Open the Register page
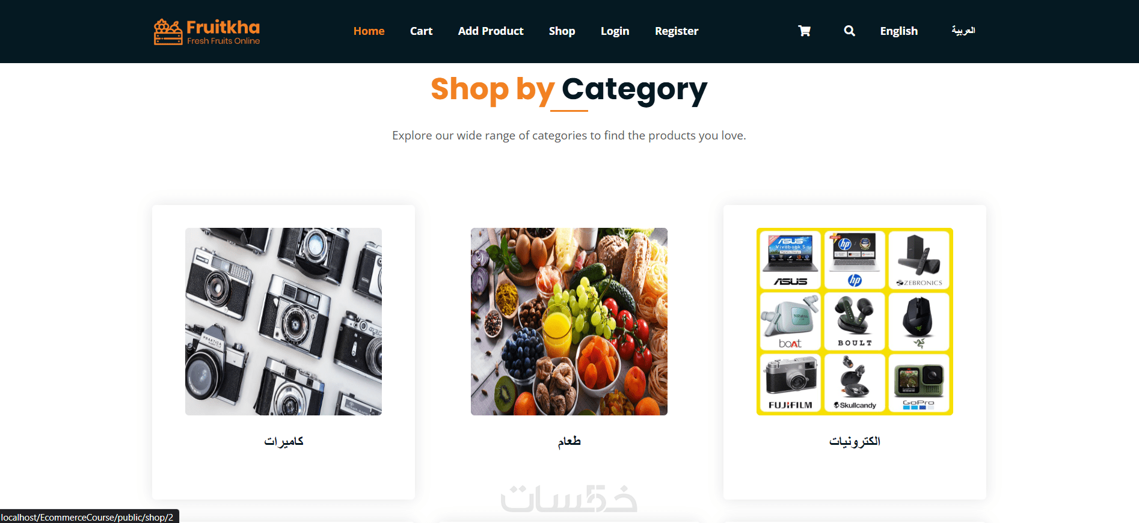The image size is (1139, 523). [677, 31]
